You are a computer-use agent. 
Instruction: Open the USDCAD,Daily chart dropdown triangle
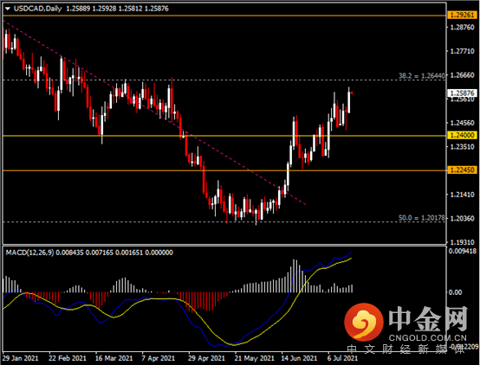click(8, 9)
